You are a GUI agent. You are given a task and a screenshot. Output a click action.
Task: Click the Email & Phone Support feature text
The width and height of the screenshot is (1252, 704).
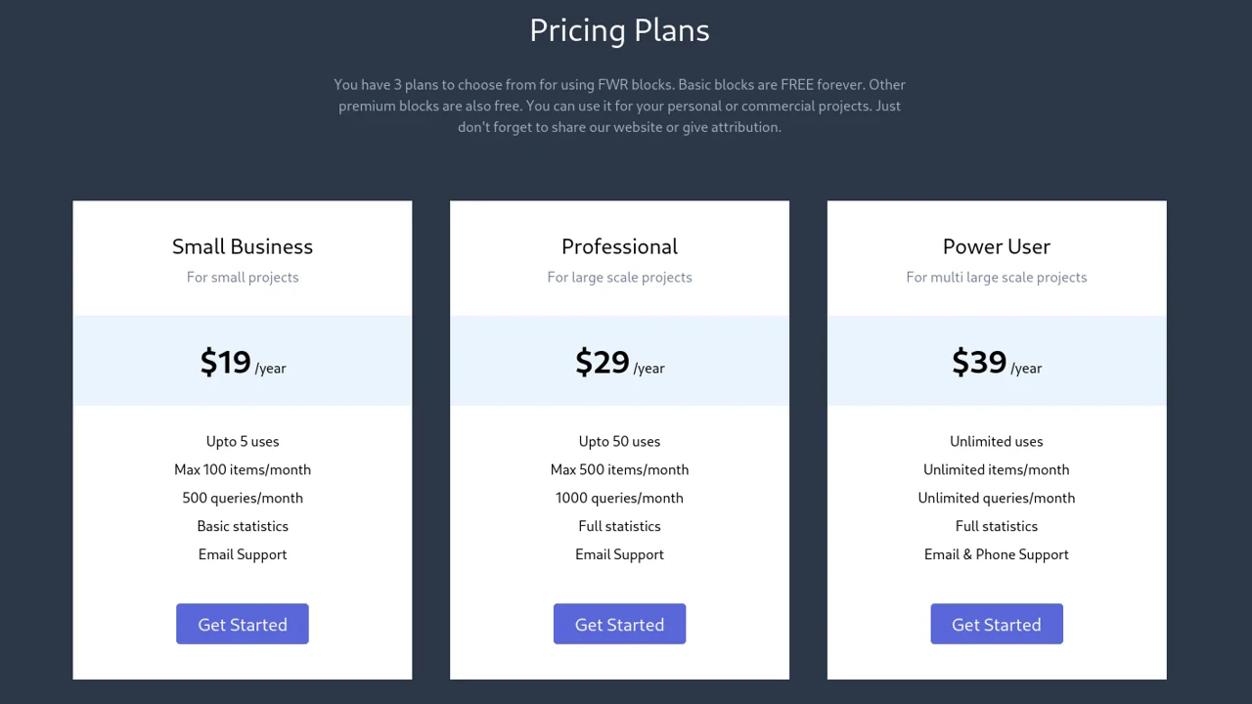click(997, 554)
